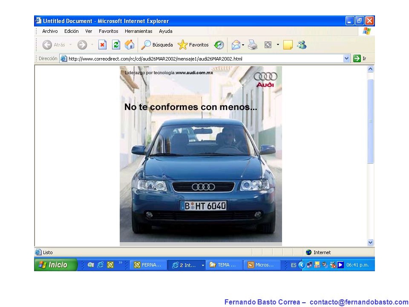The height and width of the screenshot is (307, 409).
Task: Click the gray square toolbar icon
Action: pyautogui.click(x=268, y=45)
